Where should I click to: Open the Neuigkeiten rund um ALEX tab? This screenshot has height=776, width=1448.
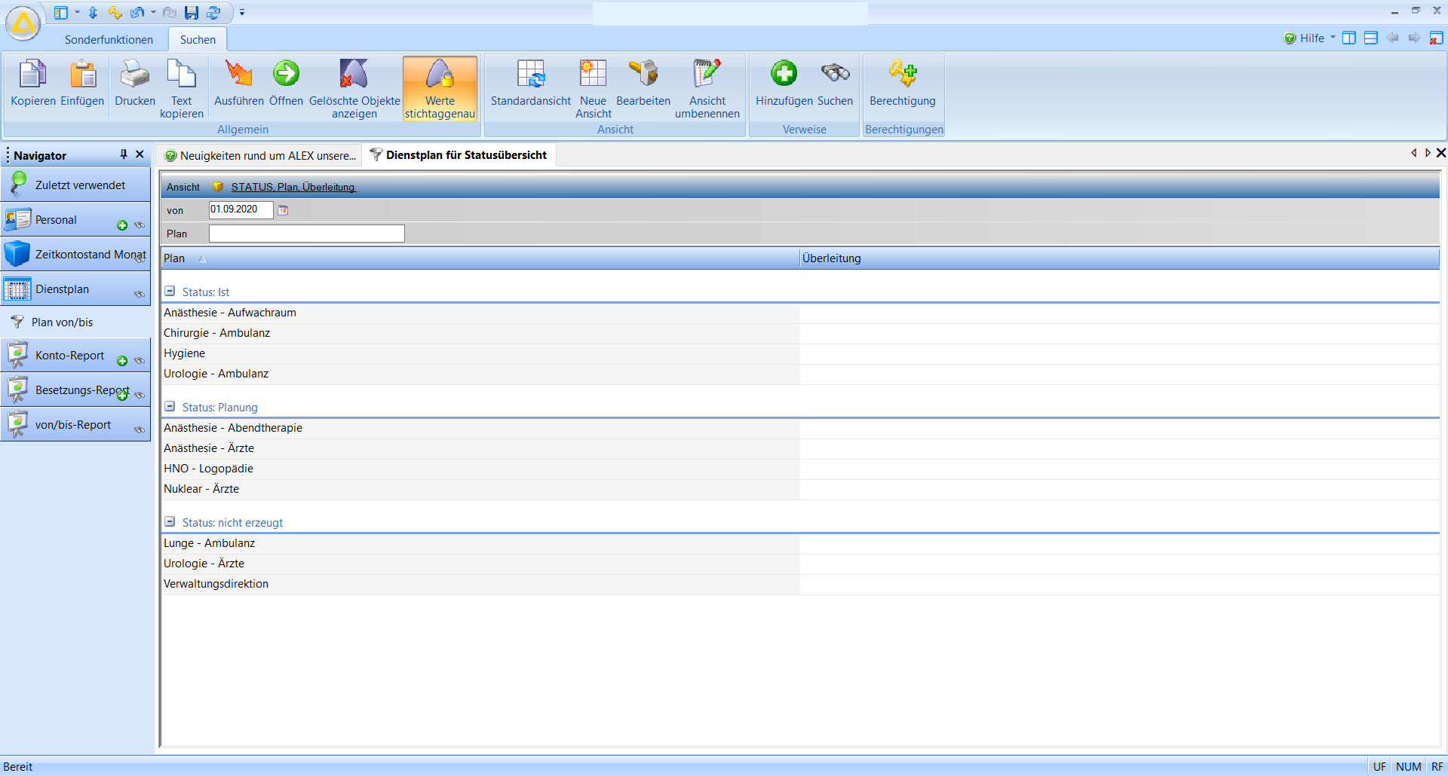(260, 156)
